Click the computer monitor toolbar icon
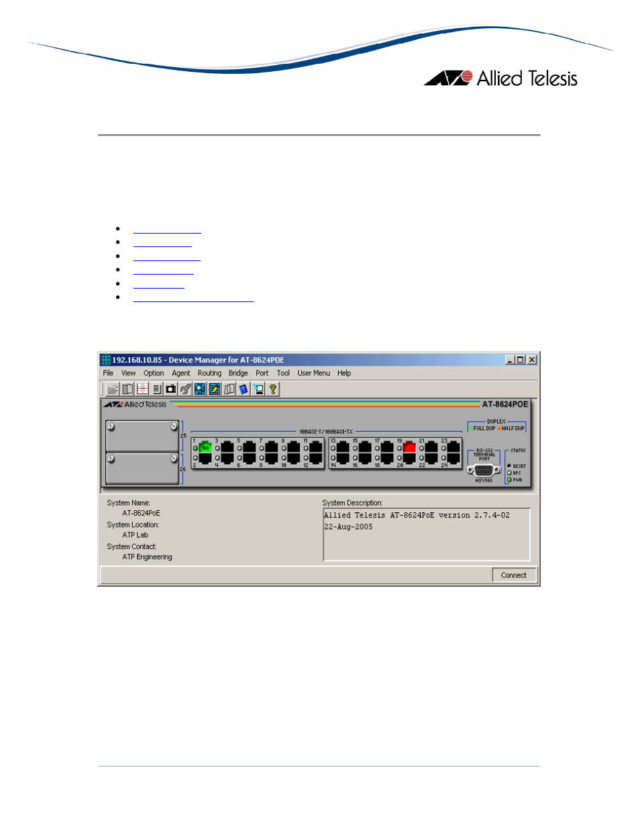This screenshot has height=829, width=640. click(x=258, y=389)
